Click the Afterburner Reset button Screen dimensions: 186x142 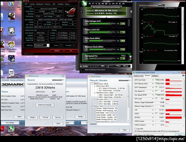click(119, 66)
